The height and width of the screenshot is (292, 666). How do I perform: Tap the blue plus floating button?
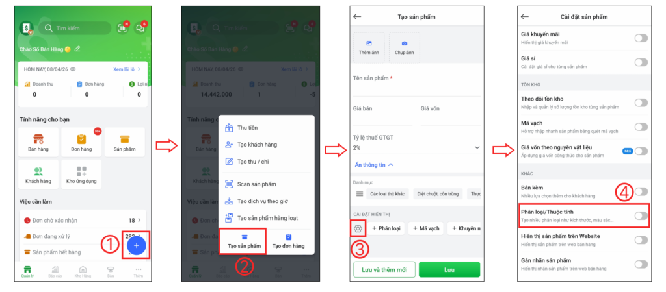[137, 245]
